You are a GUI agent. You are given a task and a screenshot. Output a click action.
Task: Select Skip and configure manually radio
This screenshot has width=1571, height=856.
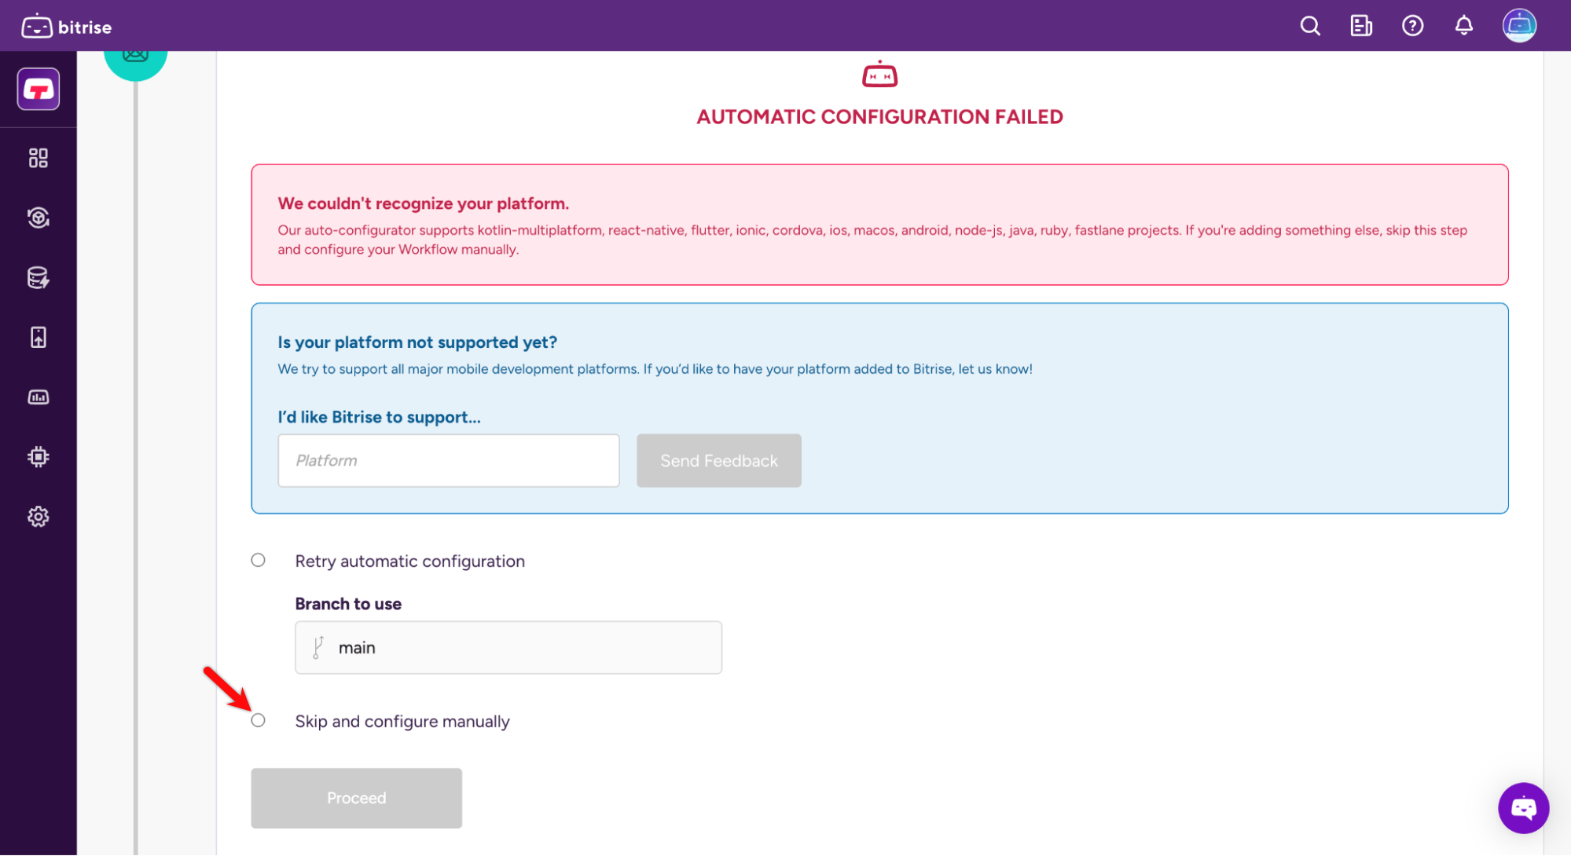click(x=258, y=721)
